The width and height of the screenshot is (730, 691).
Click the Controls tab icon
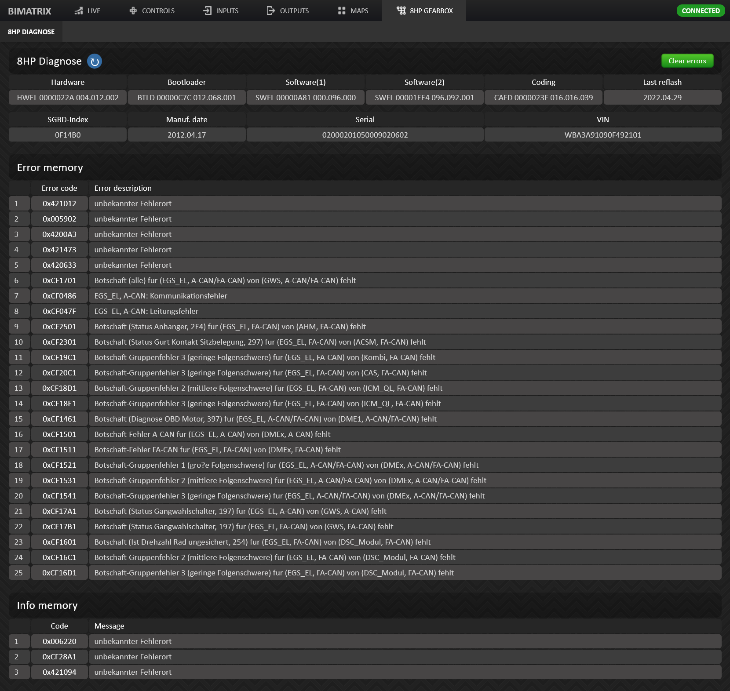tap(133, 11)
